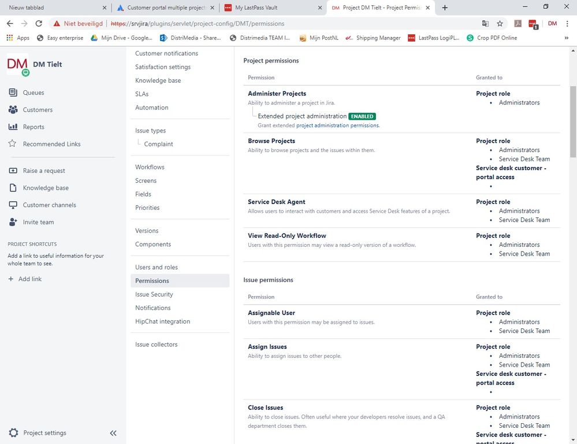Viewport: 577px width, 444px height.
Task: Click the Niet beveiligd warning icon
Action: [57, 24]
